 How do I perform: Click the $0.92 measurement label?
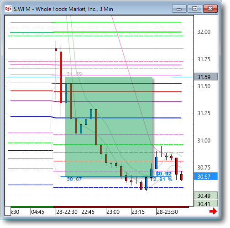[163, 174]
